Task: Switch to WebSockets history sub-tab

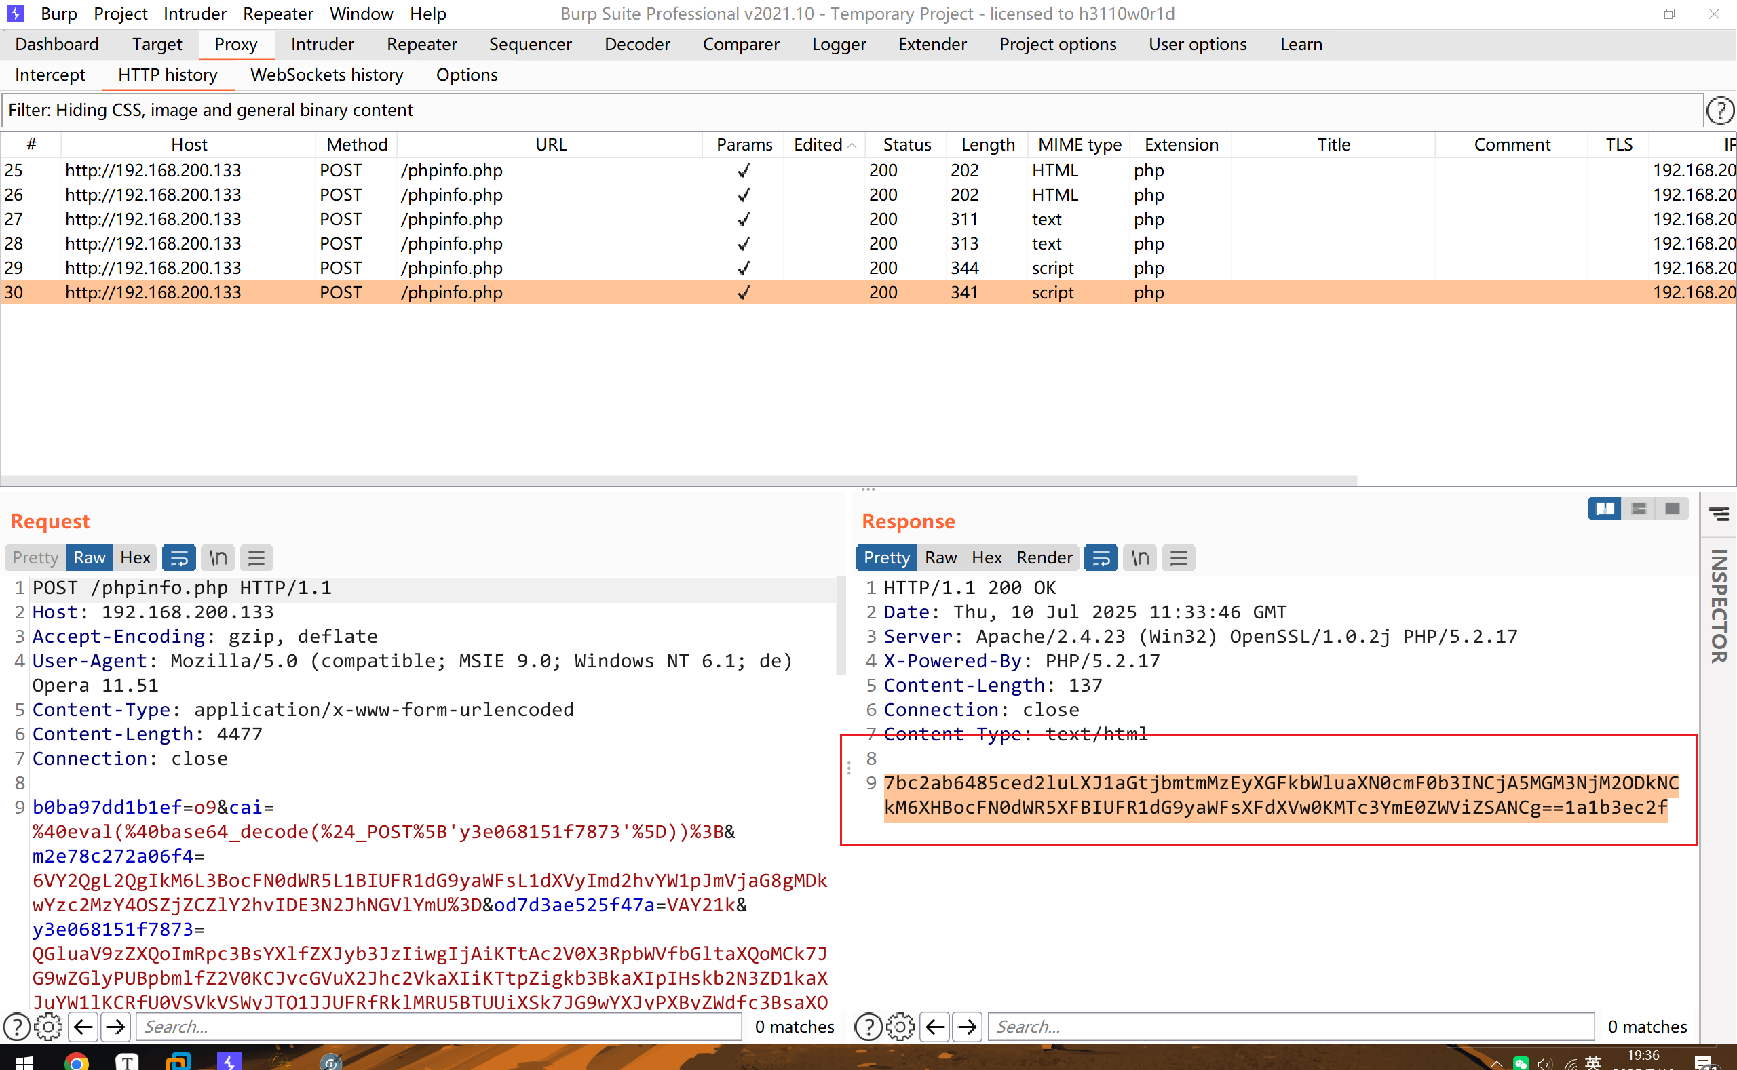Action: coord(326,75)
